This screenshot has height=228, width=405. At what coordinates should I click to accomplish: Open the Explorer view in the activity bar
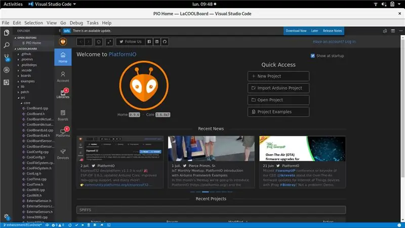7,32
